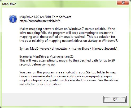The height and width of the screenshot is (108, 131).
Task: Click the blue information icon
Action: [x=13, y=19]
